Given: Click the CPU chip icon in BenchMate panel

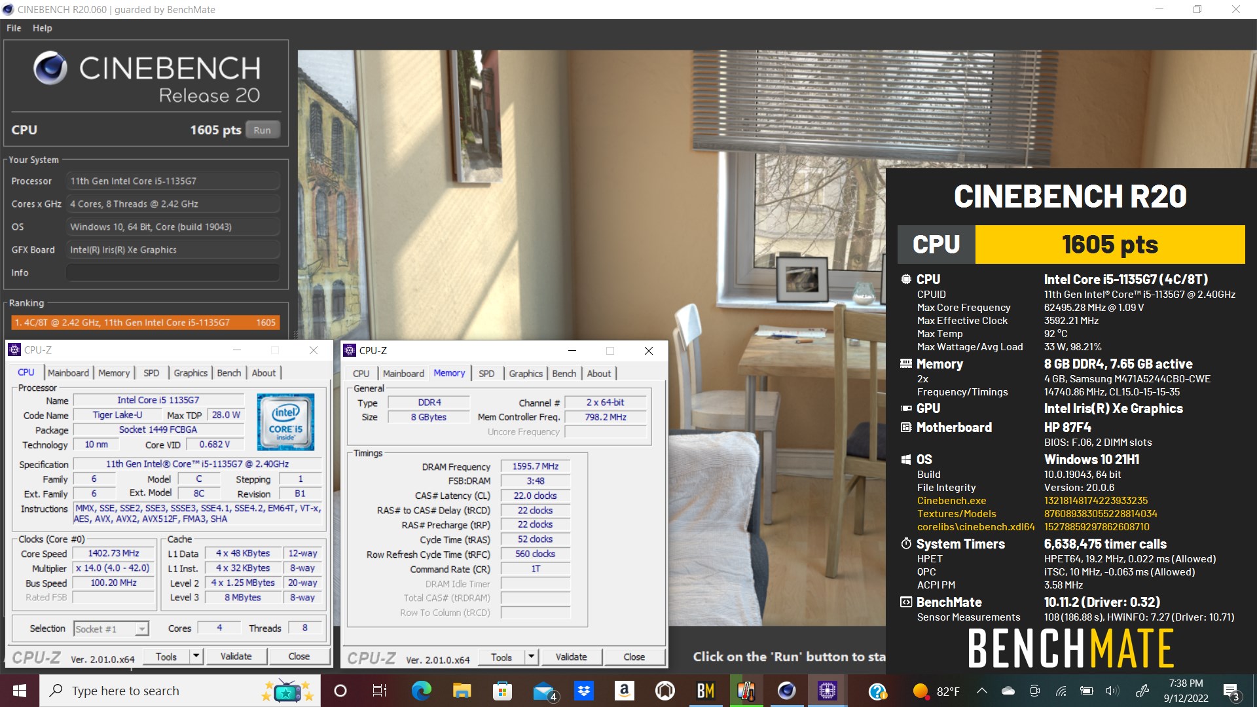Looking at the screenshot, I should (906, 280).
